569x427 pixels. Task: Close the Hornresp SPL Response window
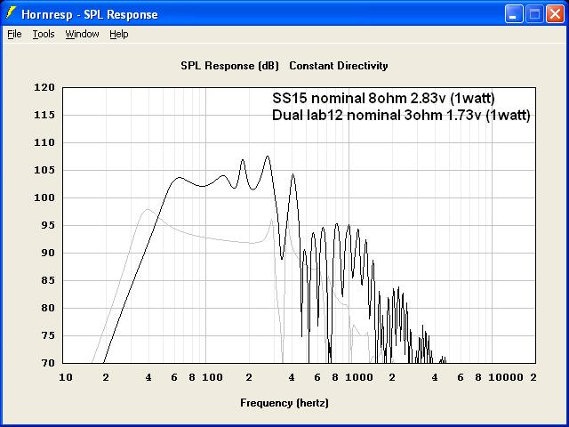point(555,14)
